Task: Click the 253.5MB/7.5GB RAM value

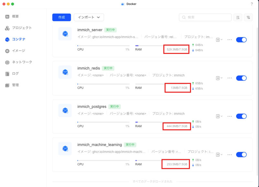Action: tap(177, 164)
